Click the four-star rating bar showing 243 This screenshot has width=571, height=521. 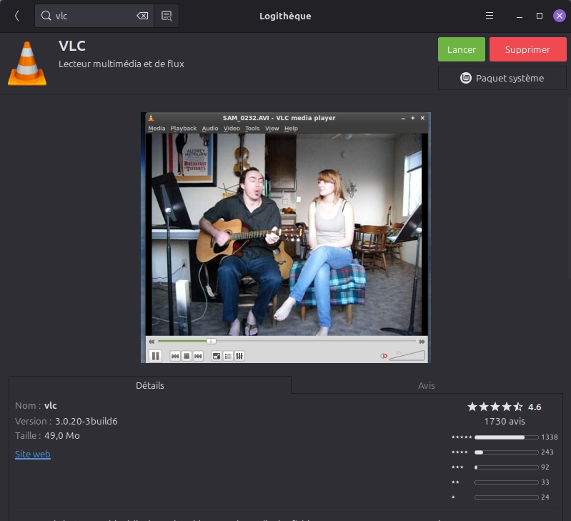click(x=506, y=452)
